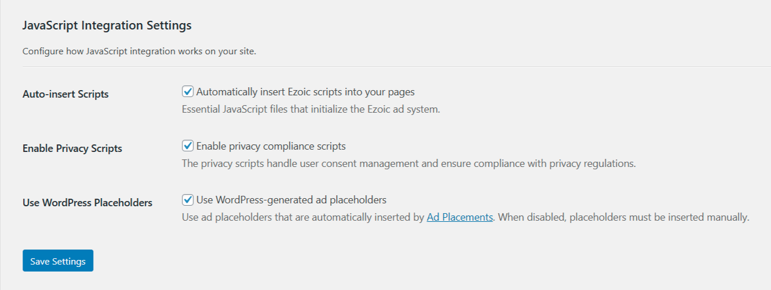Click the 'Configure how JavaScript integration works' intro text

139,51
